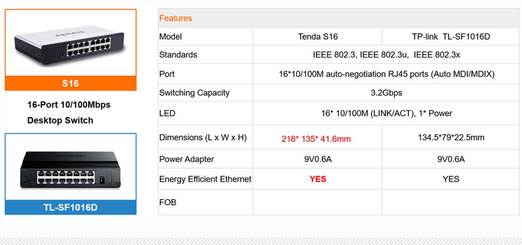Viewport: 522px width, 245px height.
Task: Click the empty Tenda FOB cell
Action: [318, 202]
